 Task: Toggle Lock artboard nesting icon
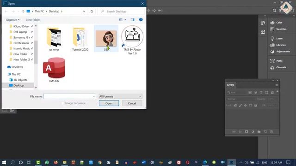[x=250, y=106]
